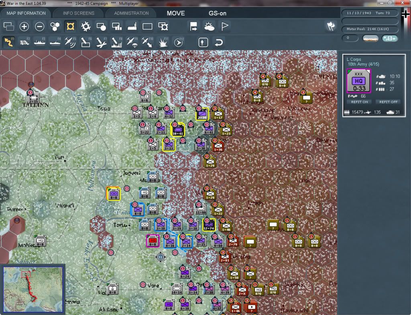The height and width of the screenshot is (315, 411).
Task: Click the Motor Pool display
Action: tap(370, 29)
